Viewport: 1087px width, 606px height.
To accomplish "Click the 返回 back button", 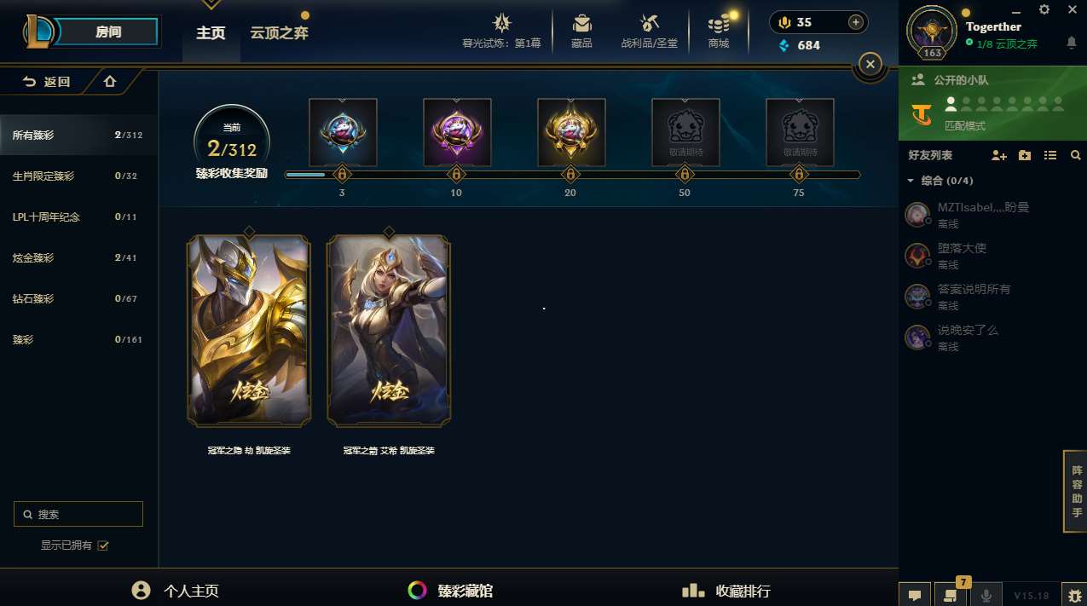I will [47, 82].
